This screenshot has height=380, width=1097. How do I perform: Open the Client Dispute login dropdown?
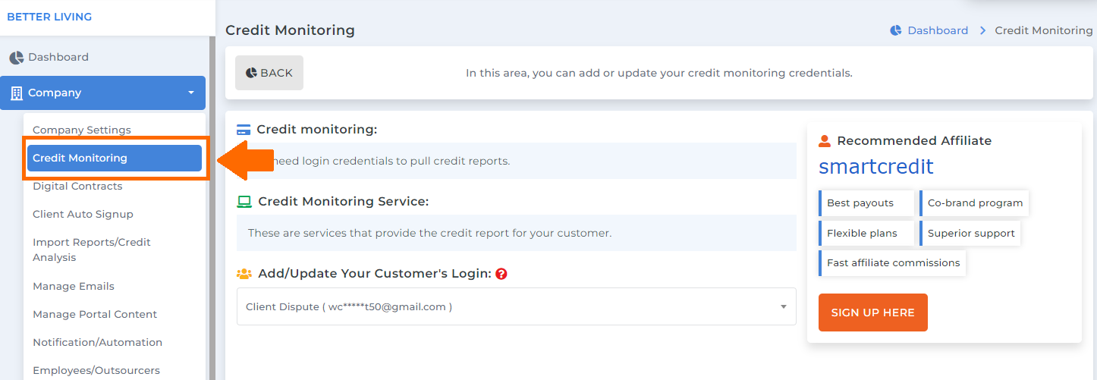pyautogui.click(x=516, y=306)
